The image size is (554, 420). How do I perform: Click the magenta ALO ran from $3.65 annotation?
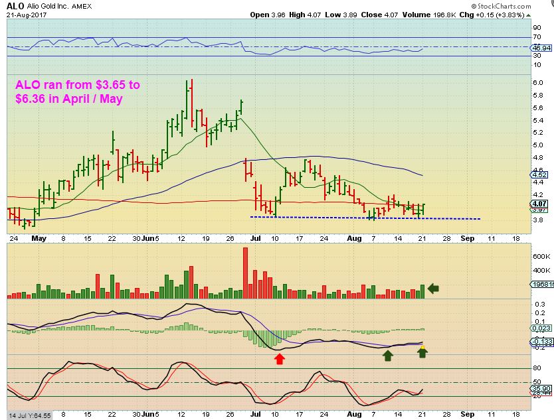click(x=77, y=92)
